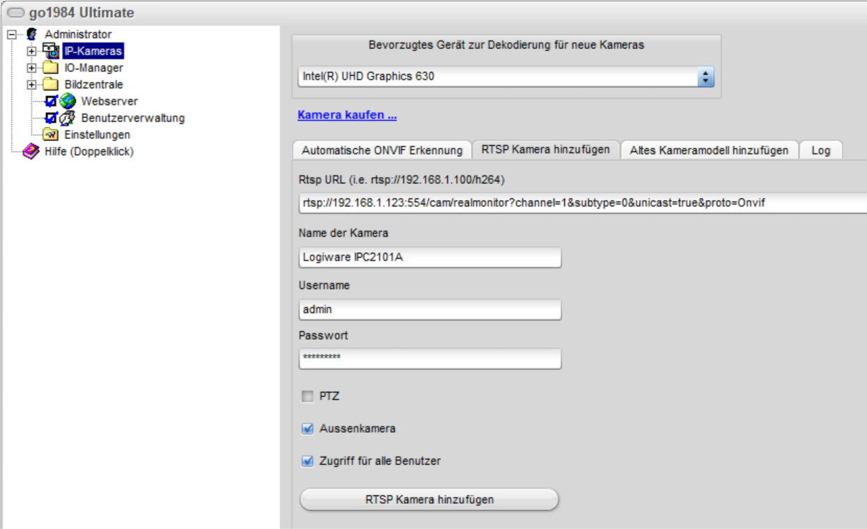Focus the Name der Kamera field
Image resolution: width=867 pixels, height=529 pixels.
[x=430, y=257]
